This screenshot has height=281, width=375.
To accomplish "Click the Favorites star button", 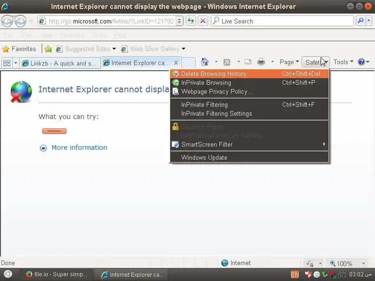I will [19, 49].
